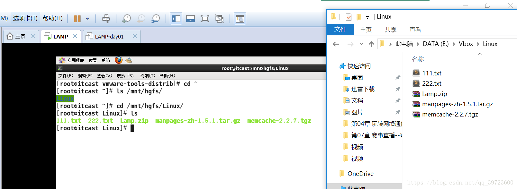The height and width of the screenshot is (189, 517).
Task: Open 图片 in the navigation pane
Action: tap(357, 112)
